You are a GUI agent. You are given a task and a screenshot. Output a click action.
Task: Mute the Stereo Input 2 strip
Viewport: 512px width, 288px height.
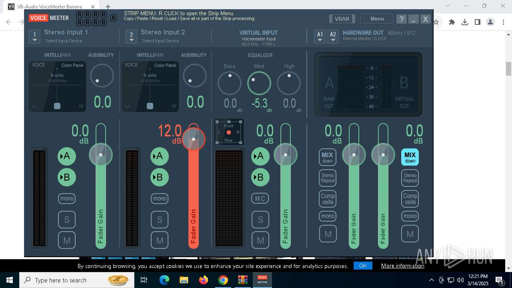[x=160, y=240]
